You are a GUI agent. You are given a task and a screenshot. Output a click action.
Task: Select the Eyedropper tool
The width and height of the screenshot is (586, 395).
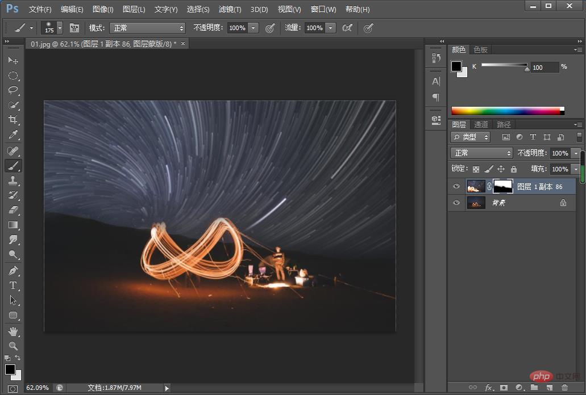(x=13, y=135)
